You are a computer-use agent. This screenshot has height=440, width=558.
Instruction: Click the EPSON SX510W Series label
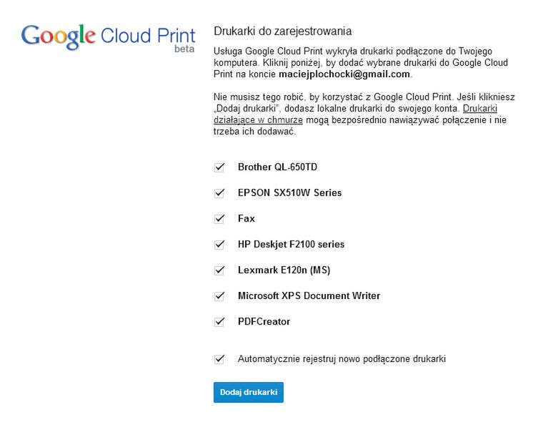(289, 193)
